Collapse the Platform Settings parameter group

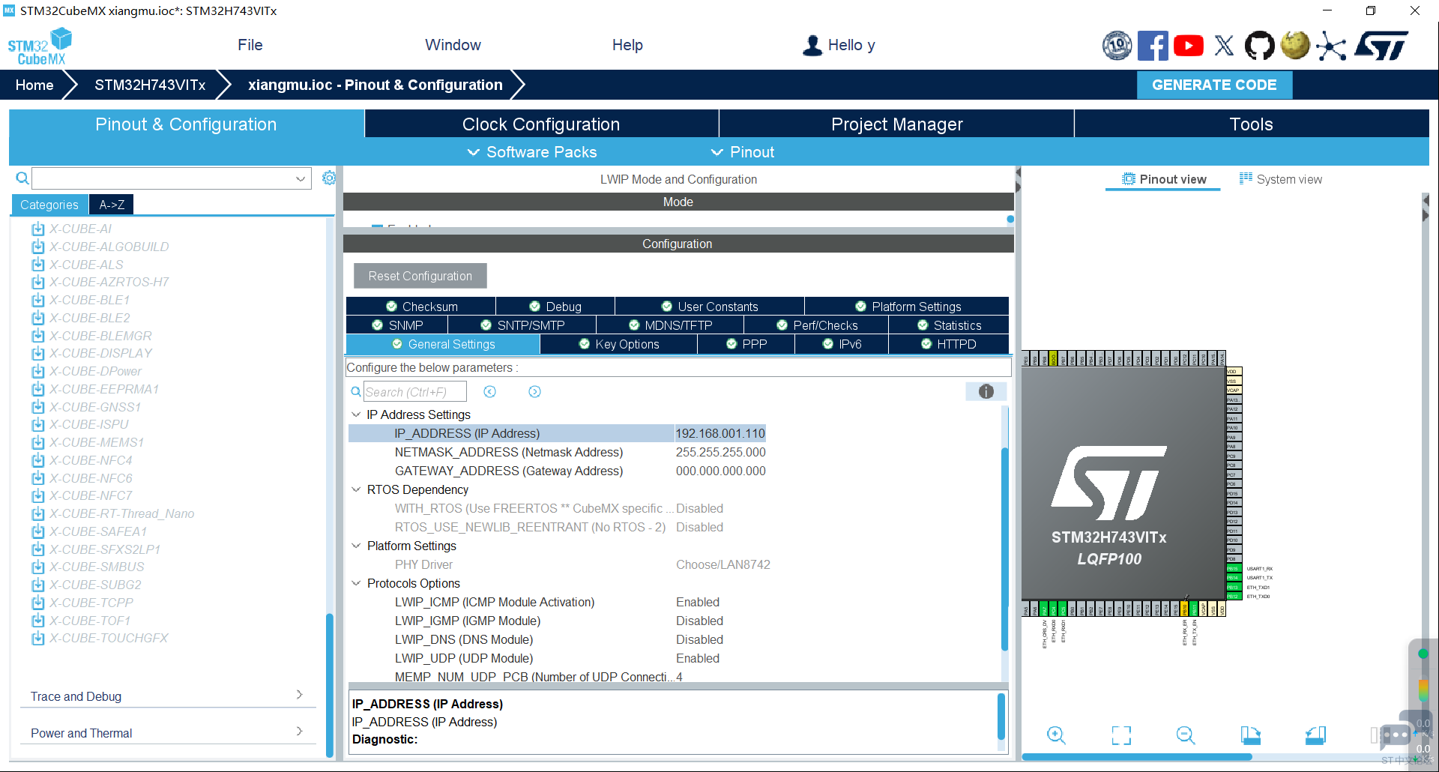(x=356, y=546)
